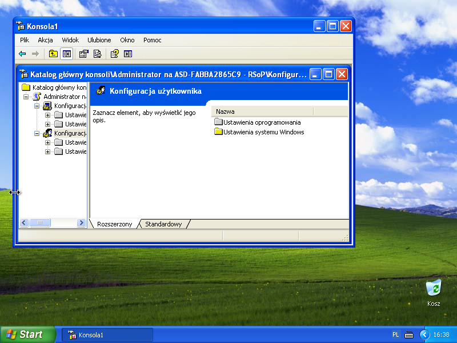Viewport: 457px width, 343px height.
Task: Toggle the action pane toolbar button
Action: click(128, 54)
